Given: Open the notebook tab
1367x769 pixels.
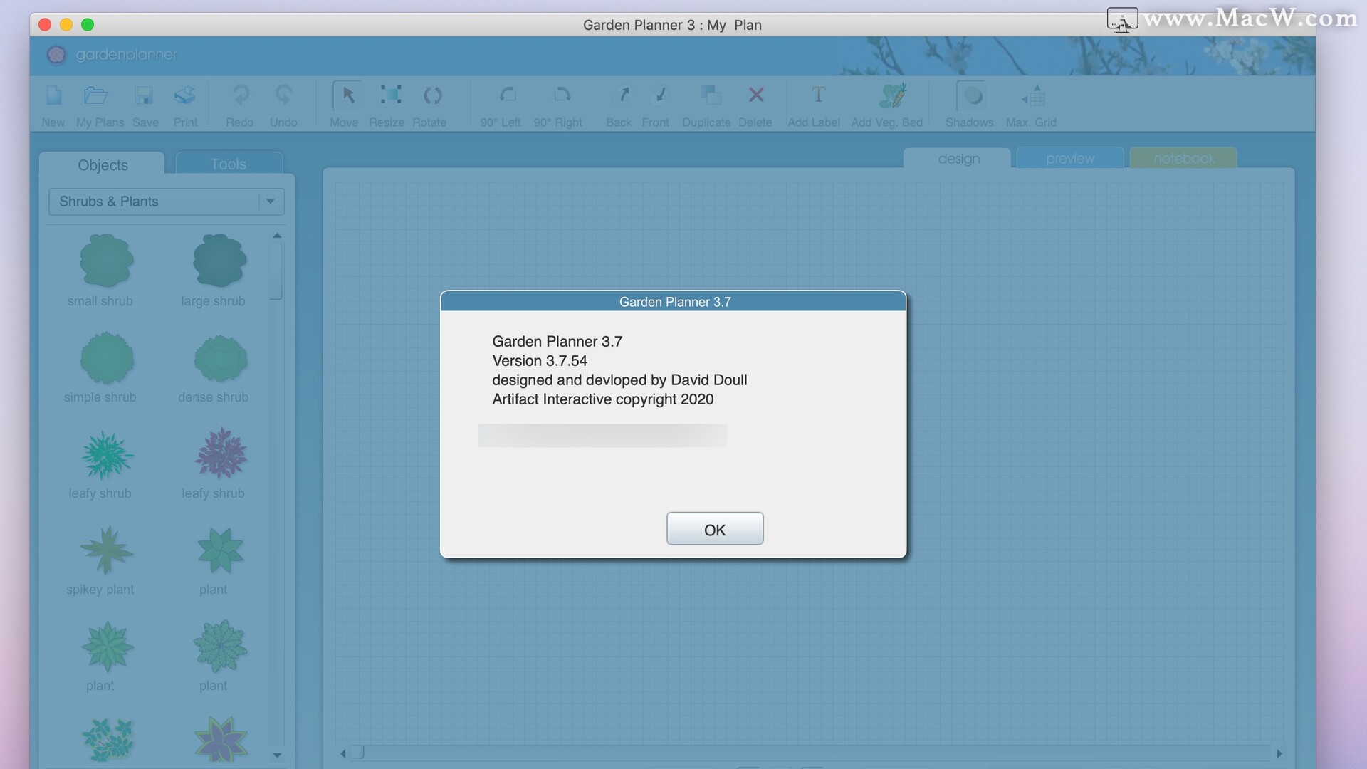Looking at the screenshot, I should pyautogui.click(x=1183, y=158).
